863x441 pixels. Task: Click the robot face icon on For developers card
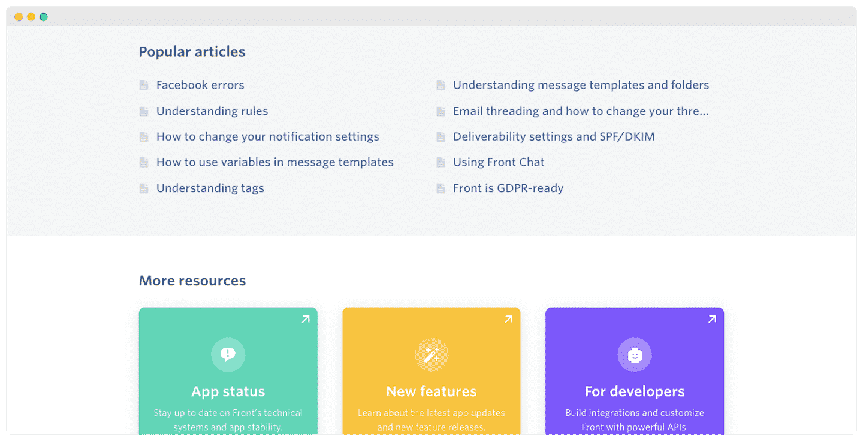tap(635, 355)
